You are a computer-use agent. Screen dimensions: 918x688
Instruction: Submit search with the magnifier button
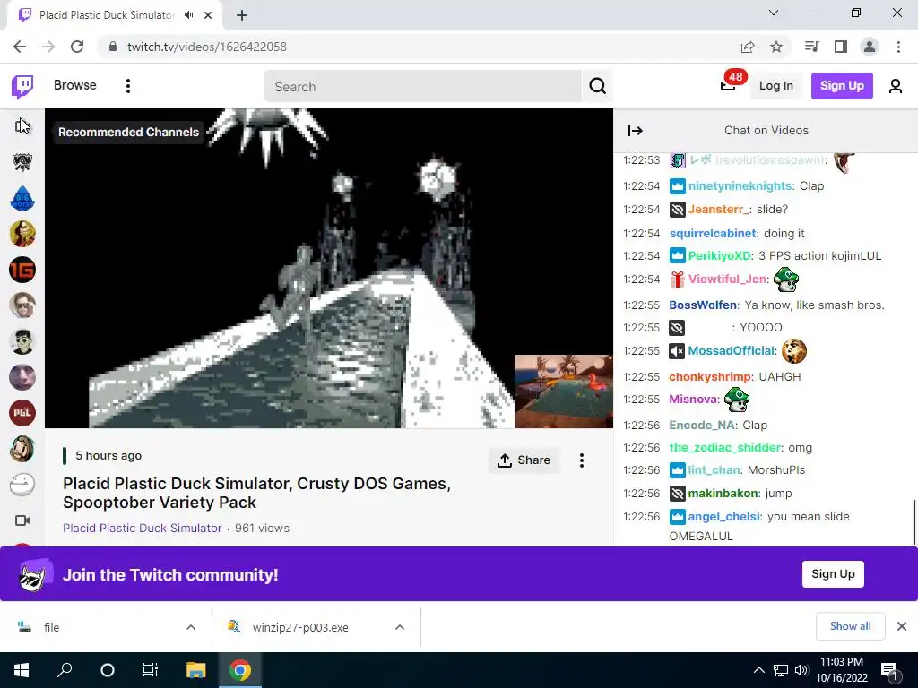[x=597, y=87]
